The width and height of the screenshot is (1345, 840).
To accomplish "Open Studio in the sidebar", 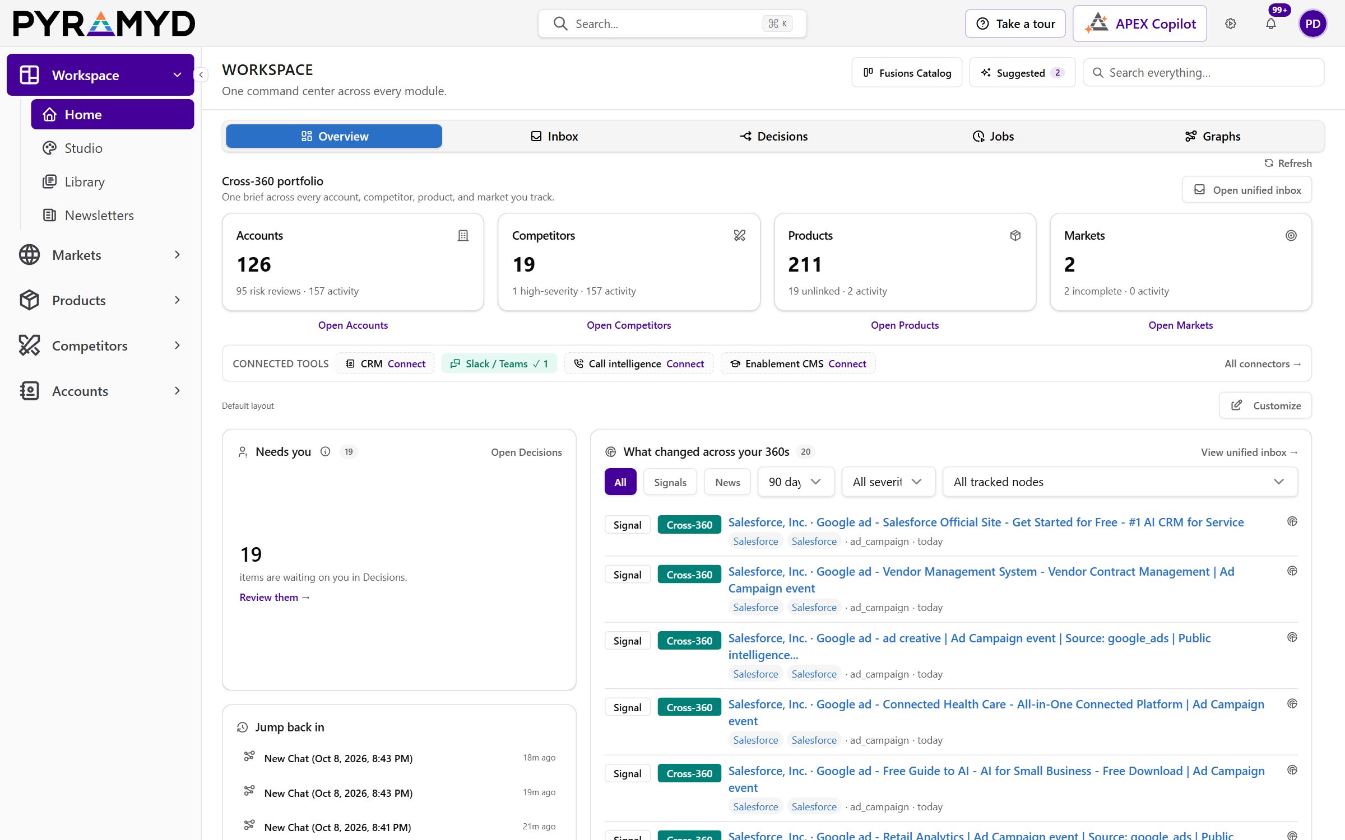I will (112, 148).
